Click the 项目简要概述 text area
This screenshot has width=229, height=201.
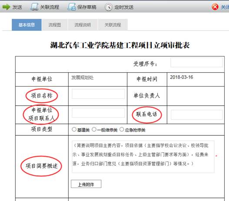(143, 157)
